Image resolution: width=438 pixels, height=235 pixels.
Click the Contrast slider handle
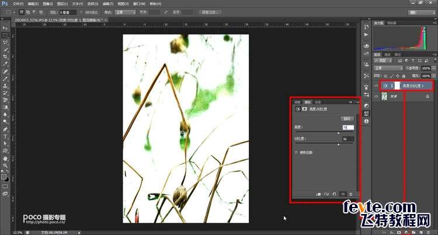[339, 145]
